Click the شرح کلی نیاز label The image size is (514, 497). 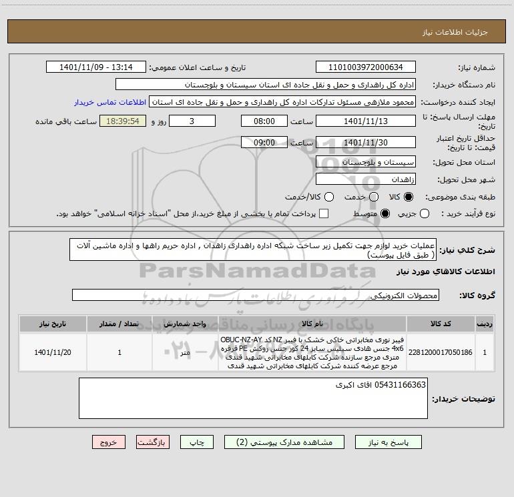[x=467, y=250]
